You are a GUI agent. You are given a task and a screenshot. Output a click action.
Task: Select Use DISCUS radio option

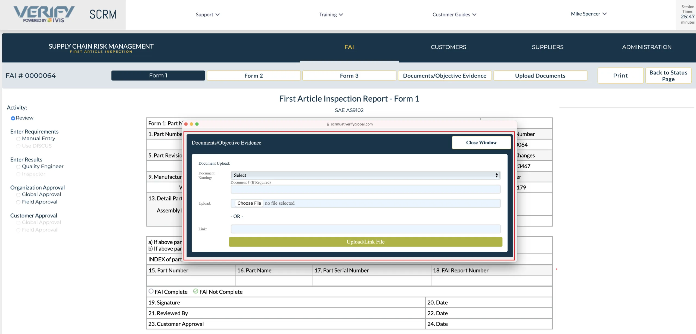(18, 146)
